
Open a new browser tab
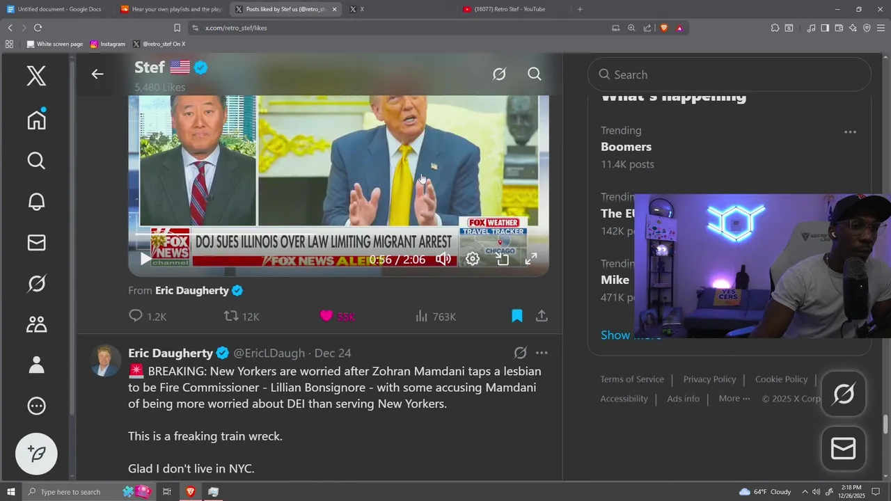click(580, 9)
